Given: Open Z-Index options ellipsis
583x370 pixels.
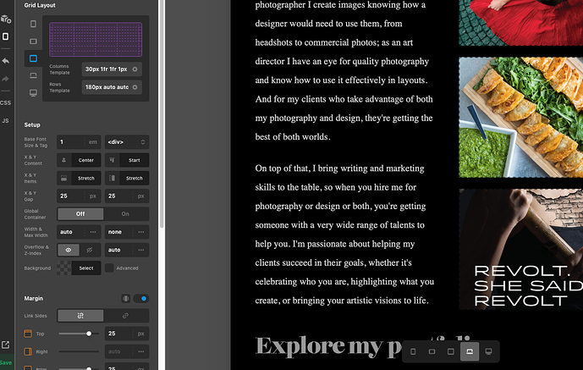Looking at the screenshot, I should pyautogui.click(x=141, y=250).
